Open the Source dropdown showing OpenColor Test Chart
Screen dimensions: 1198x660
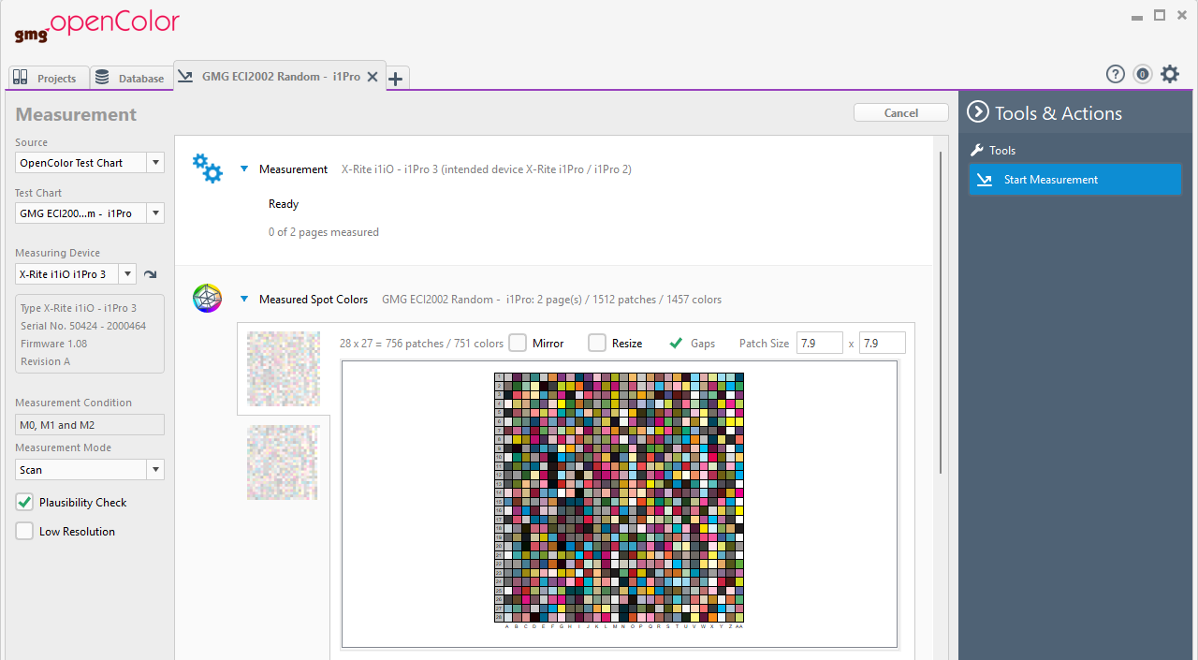(89, 162)
